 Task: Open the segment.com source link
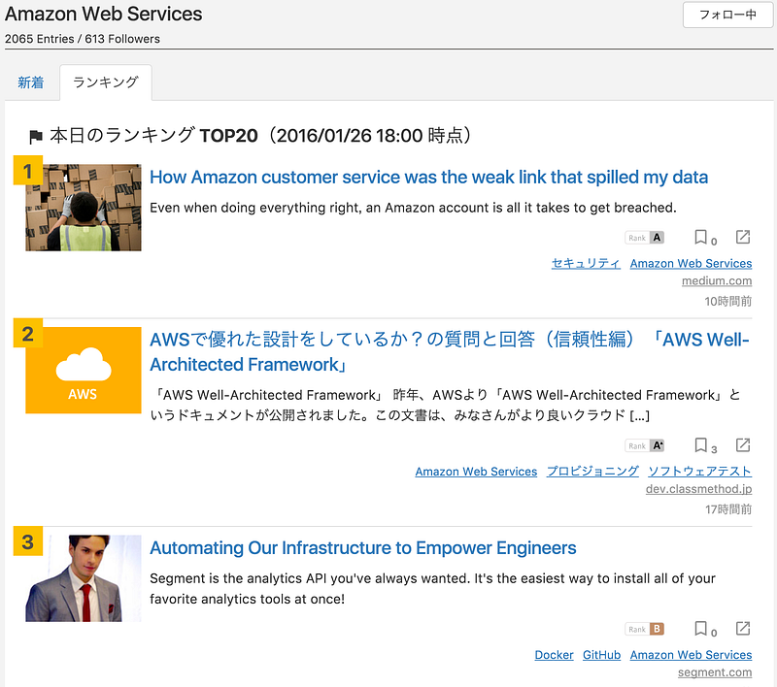coord(715,672)
